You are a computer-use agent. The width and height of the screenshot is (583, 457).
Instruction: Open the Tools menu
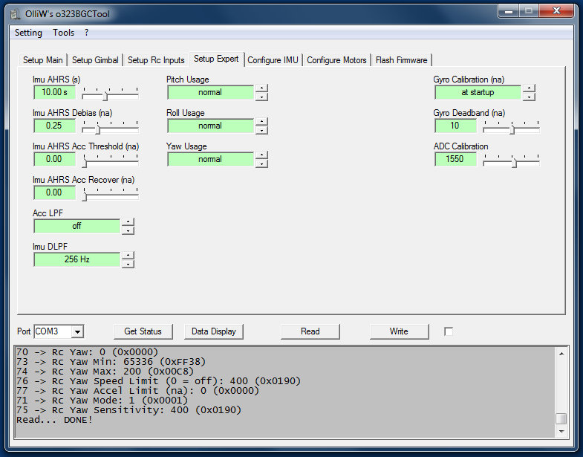coord(63,33)
